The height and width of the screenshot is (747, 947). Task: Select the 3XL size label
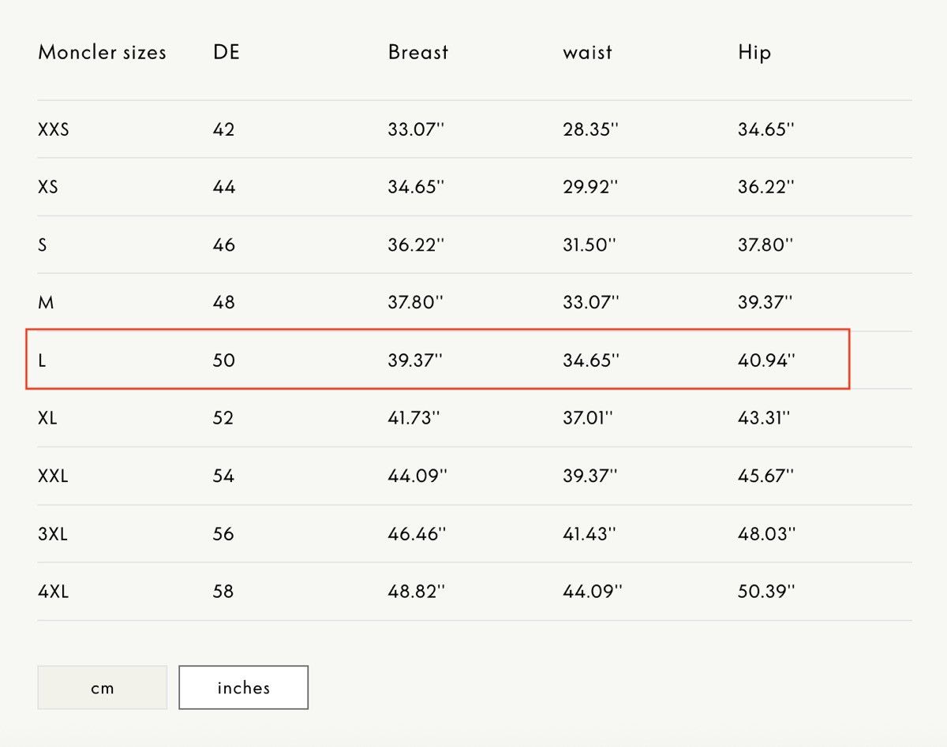coord(53,534)
